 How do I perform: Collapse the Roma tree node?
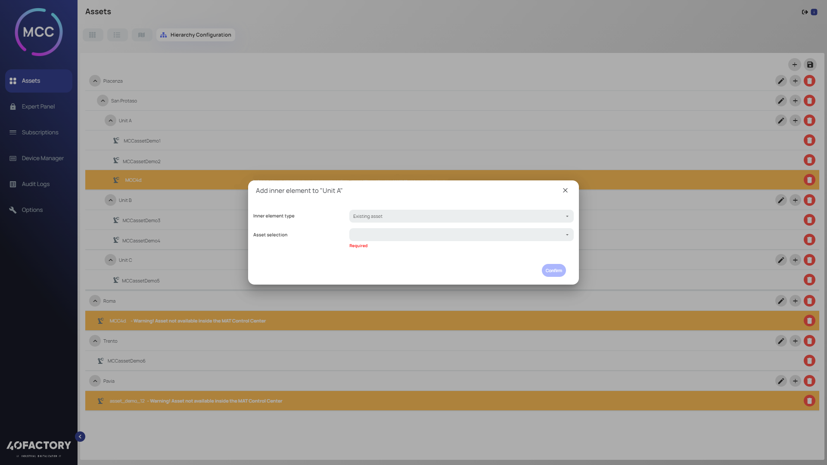[x=95, y=301]
